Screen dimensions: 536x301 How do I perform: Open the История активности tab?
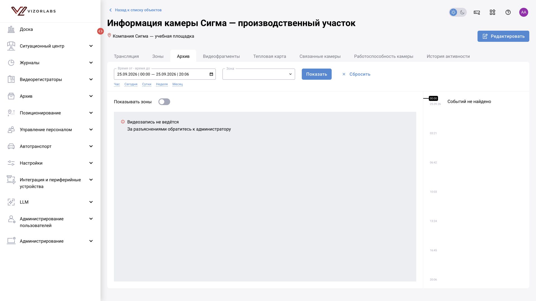448,56
